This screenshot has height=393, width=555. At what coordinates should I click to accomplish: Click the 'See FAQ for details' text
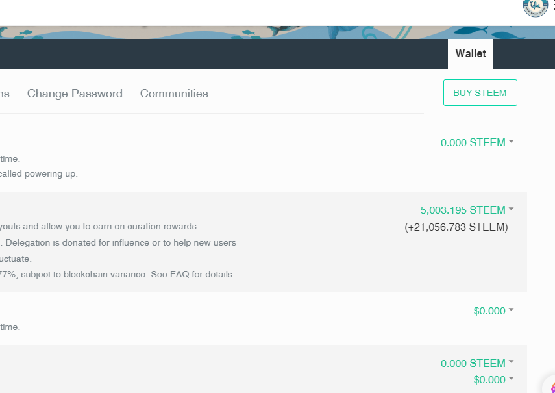(x=193, y=274)
